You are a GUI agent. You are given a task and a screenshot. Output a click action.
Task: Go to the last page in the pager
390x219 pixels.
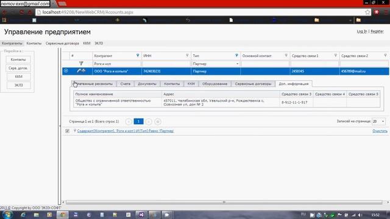coord(157,122)
